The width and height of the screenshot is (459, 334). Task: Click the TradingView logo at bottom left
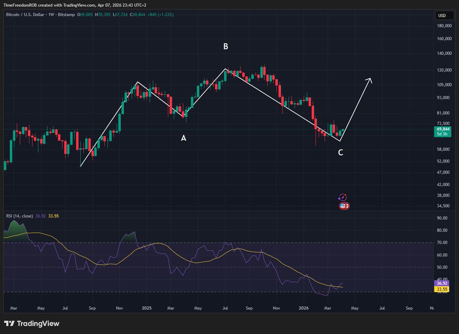[32, 324]
